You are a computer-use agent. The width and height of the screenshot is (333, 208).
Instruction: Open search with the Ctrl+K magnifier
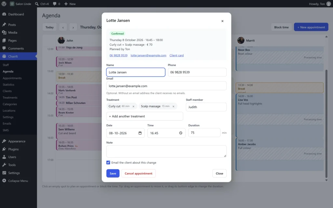tap(37, 4)
